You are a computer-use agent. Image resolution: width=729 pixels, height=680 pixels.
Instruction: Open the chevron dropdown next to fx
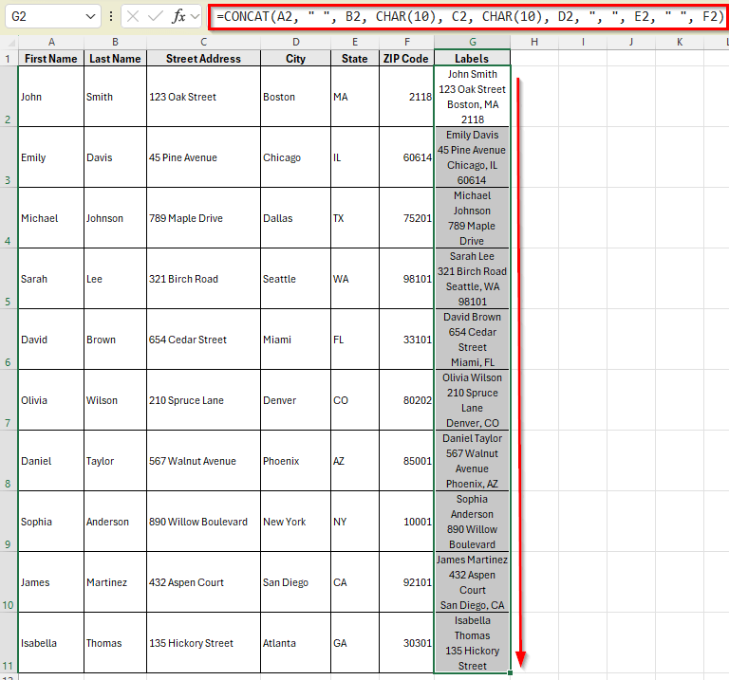coord(196,16)
